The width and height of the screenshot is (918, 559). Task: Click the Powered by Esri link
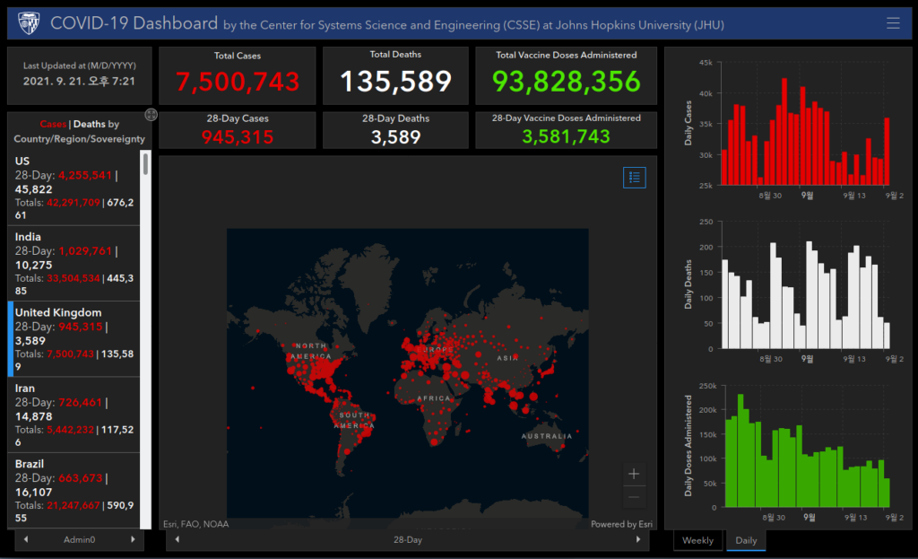click(621, 524)
